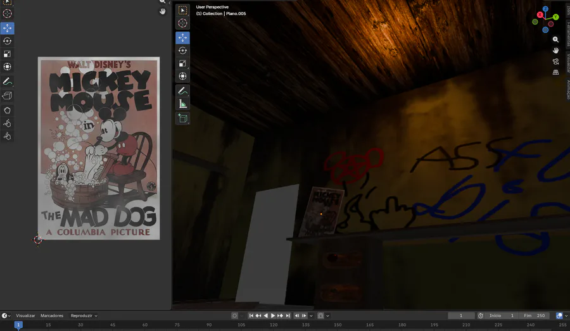This screenshot has height=331, width=570.
Task: Select the Cursor tool in the left editor toolbar
Action: pos(7,14)
